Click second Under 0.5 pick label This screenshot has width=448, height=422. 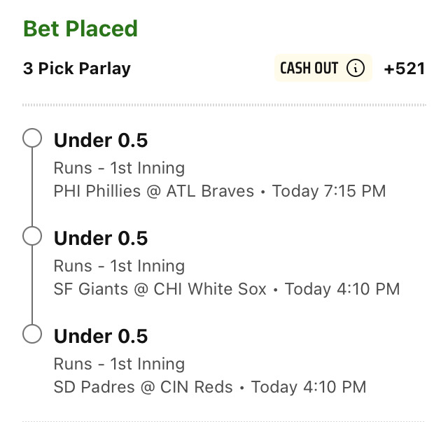tap(101, 238)
